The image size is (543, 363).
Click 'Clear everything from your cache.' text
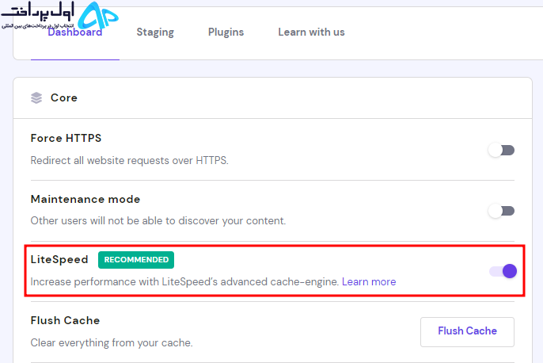[x=112, y=343]
